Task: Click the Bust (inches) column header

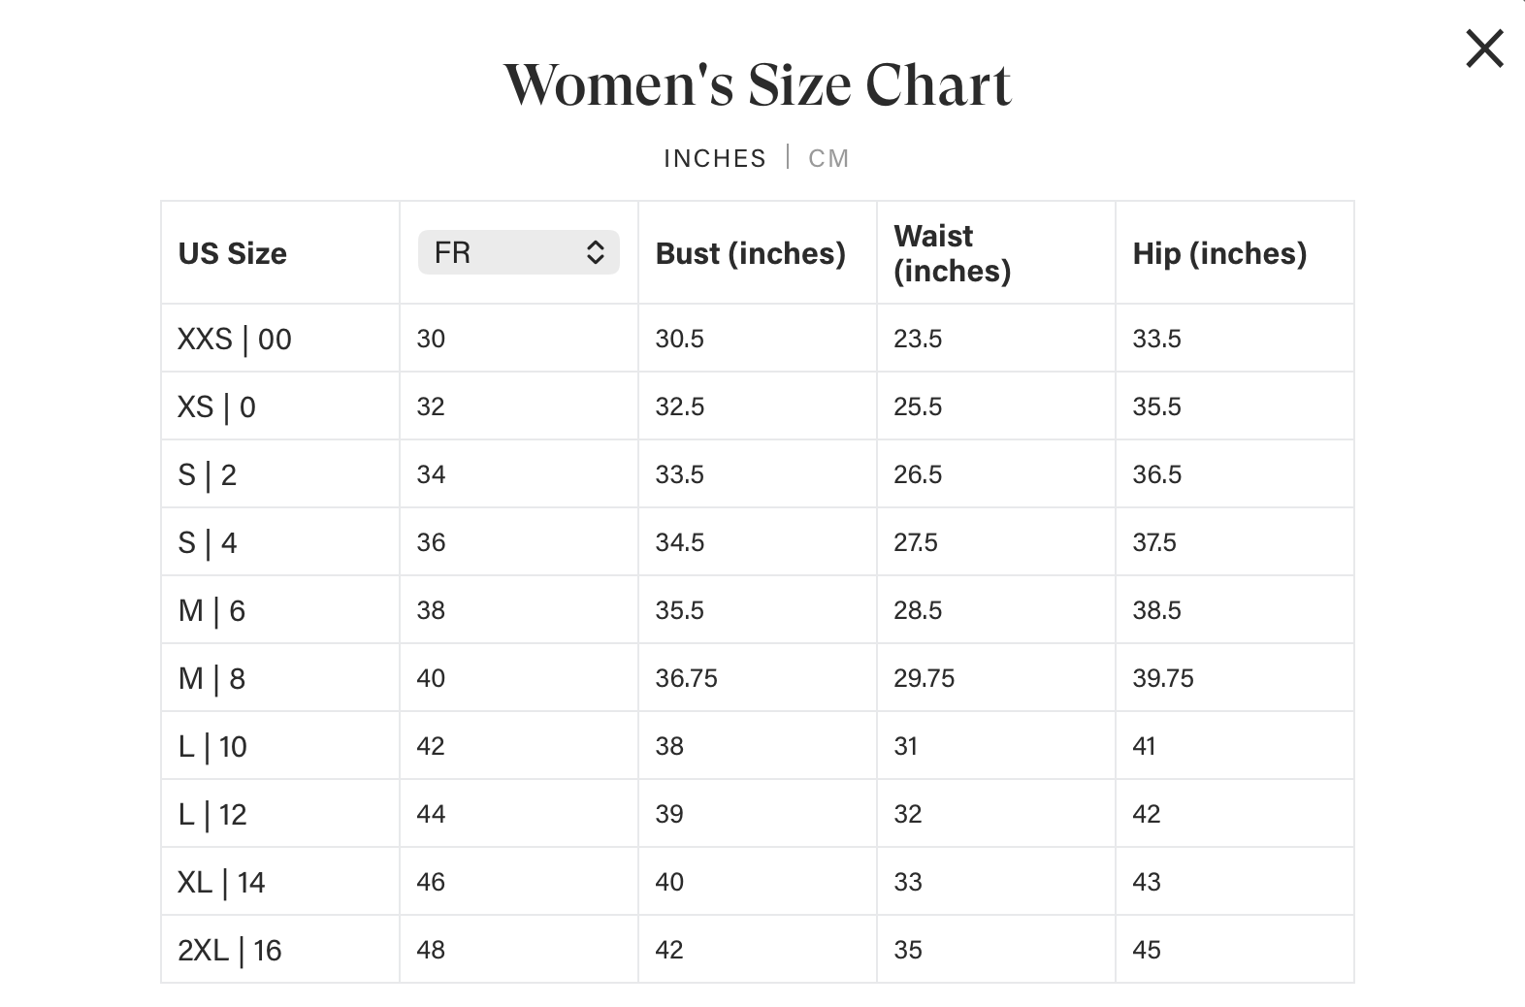Action: tap(751, 253)
